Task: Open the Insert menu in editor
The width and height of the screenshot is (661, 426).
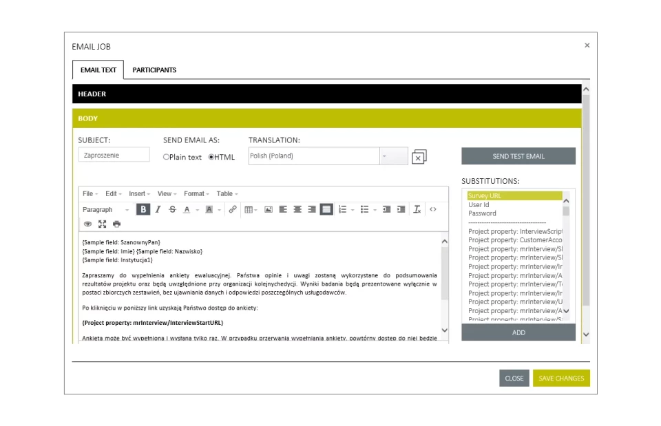Action: (139, 194)
